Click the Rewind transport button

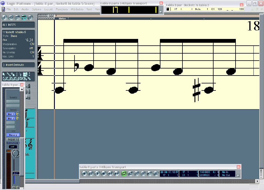point(110,174)
